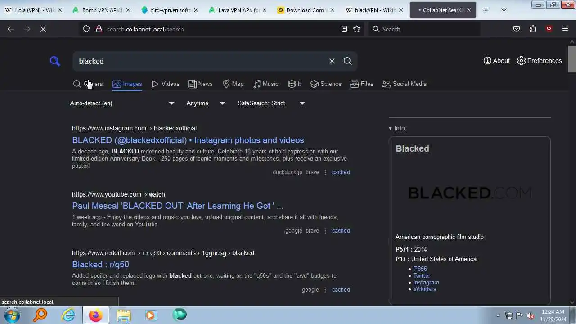This screenshot has height=324, width=576.
Task: Open the SafeSearch: Strict dropdown
Action: click(x=271, y=103)
